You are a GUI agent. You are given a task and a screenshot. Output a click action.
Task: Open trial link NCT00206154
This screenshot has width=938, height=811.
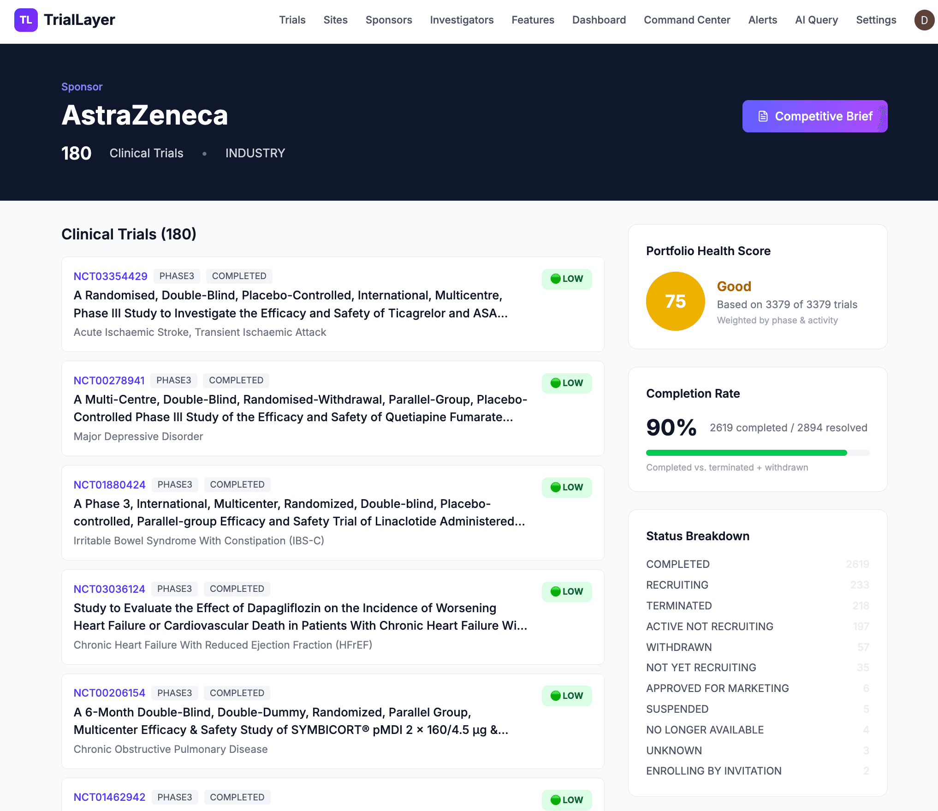click(x=109, y=693)
